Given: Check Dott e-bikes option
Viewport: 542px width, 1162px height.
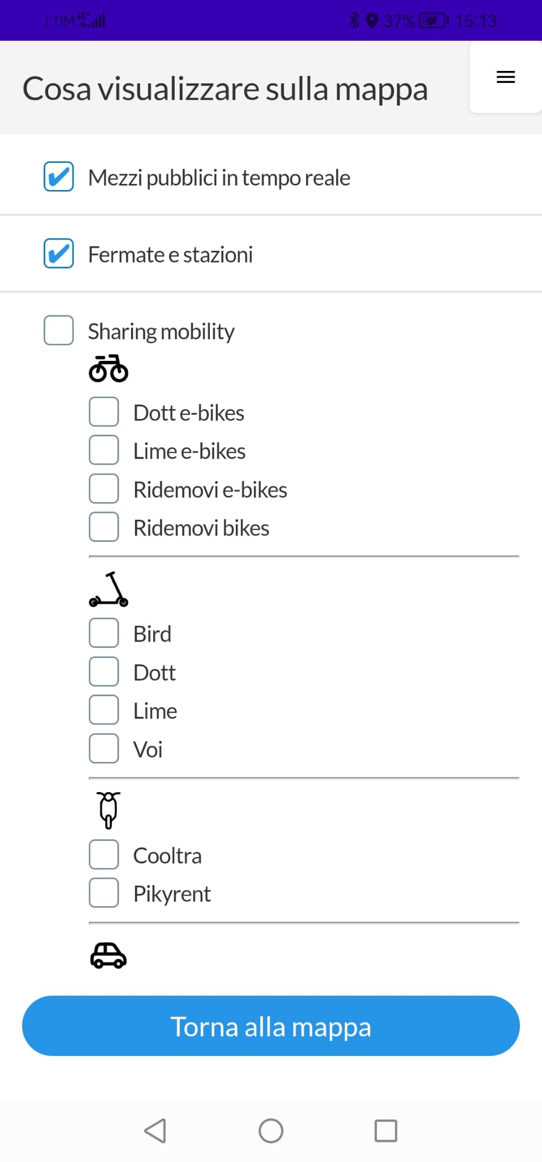Looking at the screenshot, I should pos(104,412).
